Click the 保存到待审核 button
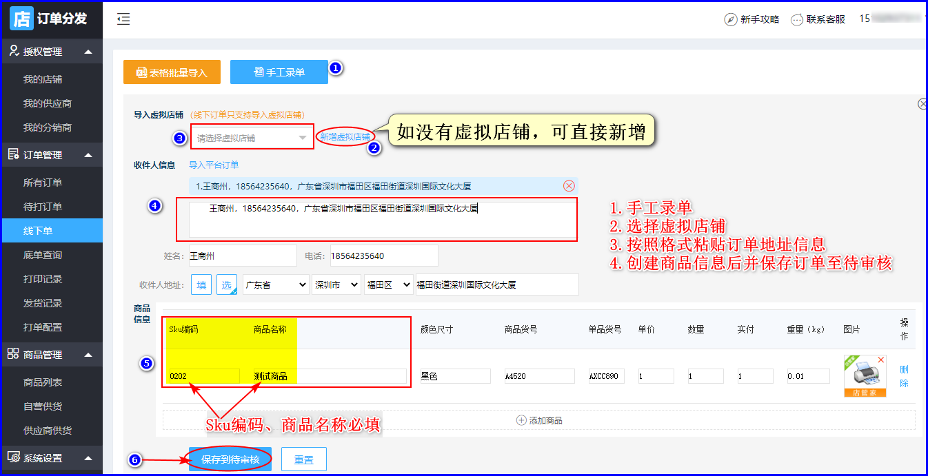 point(230,459)
